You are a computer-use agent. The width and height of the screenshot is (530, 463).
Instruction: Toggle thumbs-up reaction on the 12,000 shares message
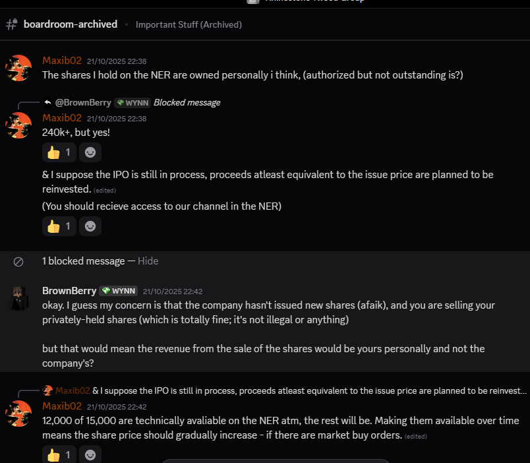pyautogui.click(x=59, y=454)
